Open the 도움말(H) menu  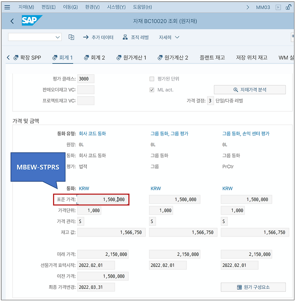coord(142,7)
